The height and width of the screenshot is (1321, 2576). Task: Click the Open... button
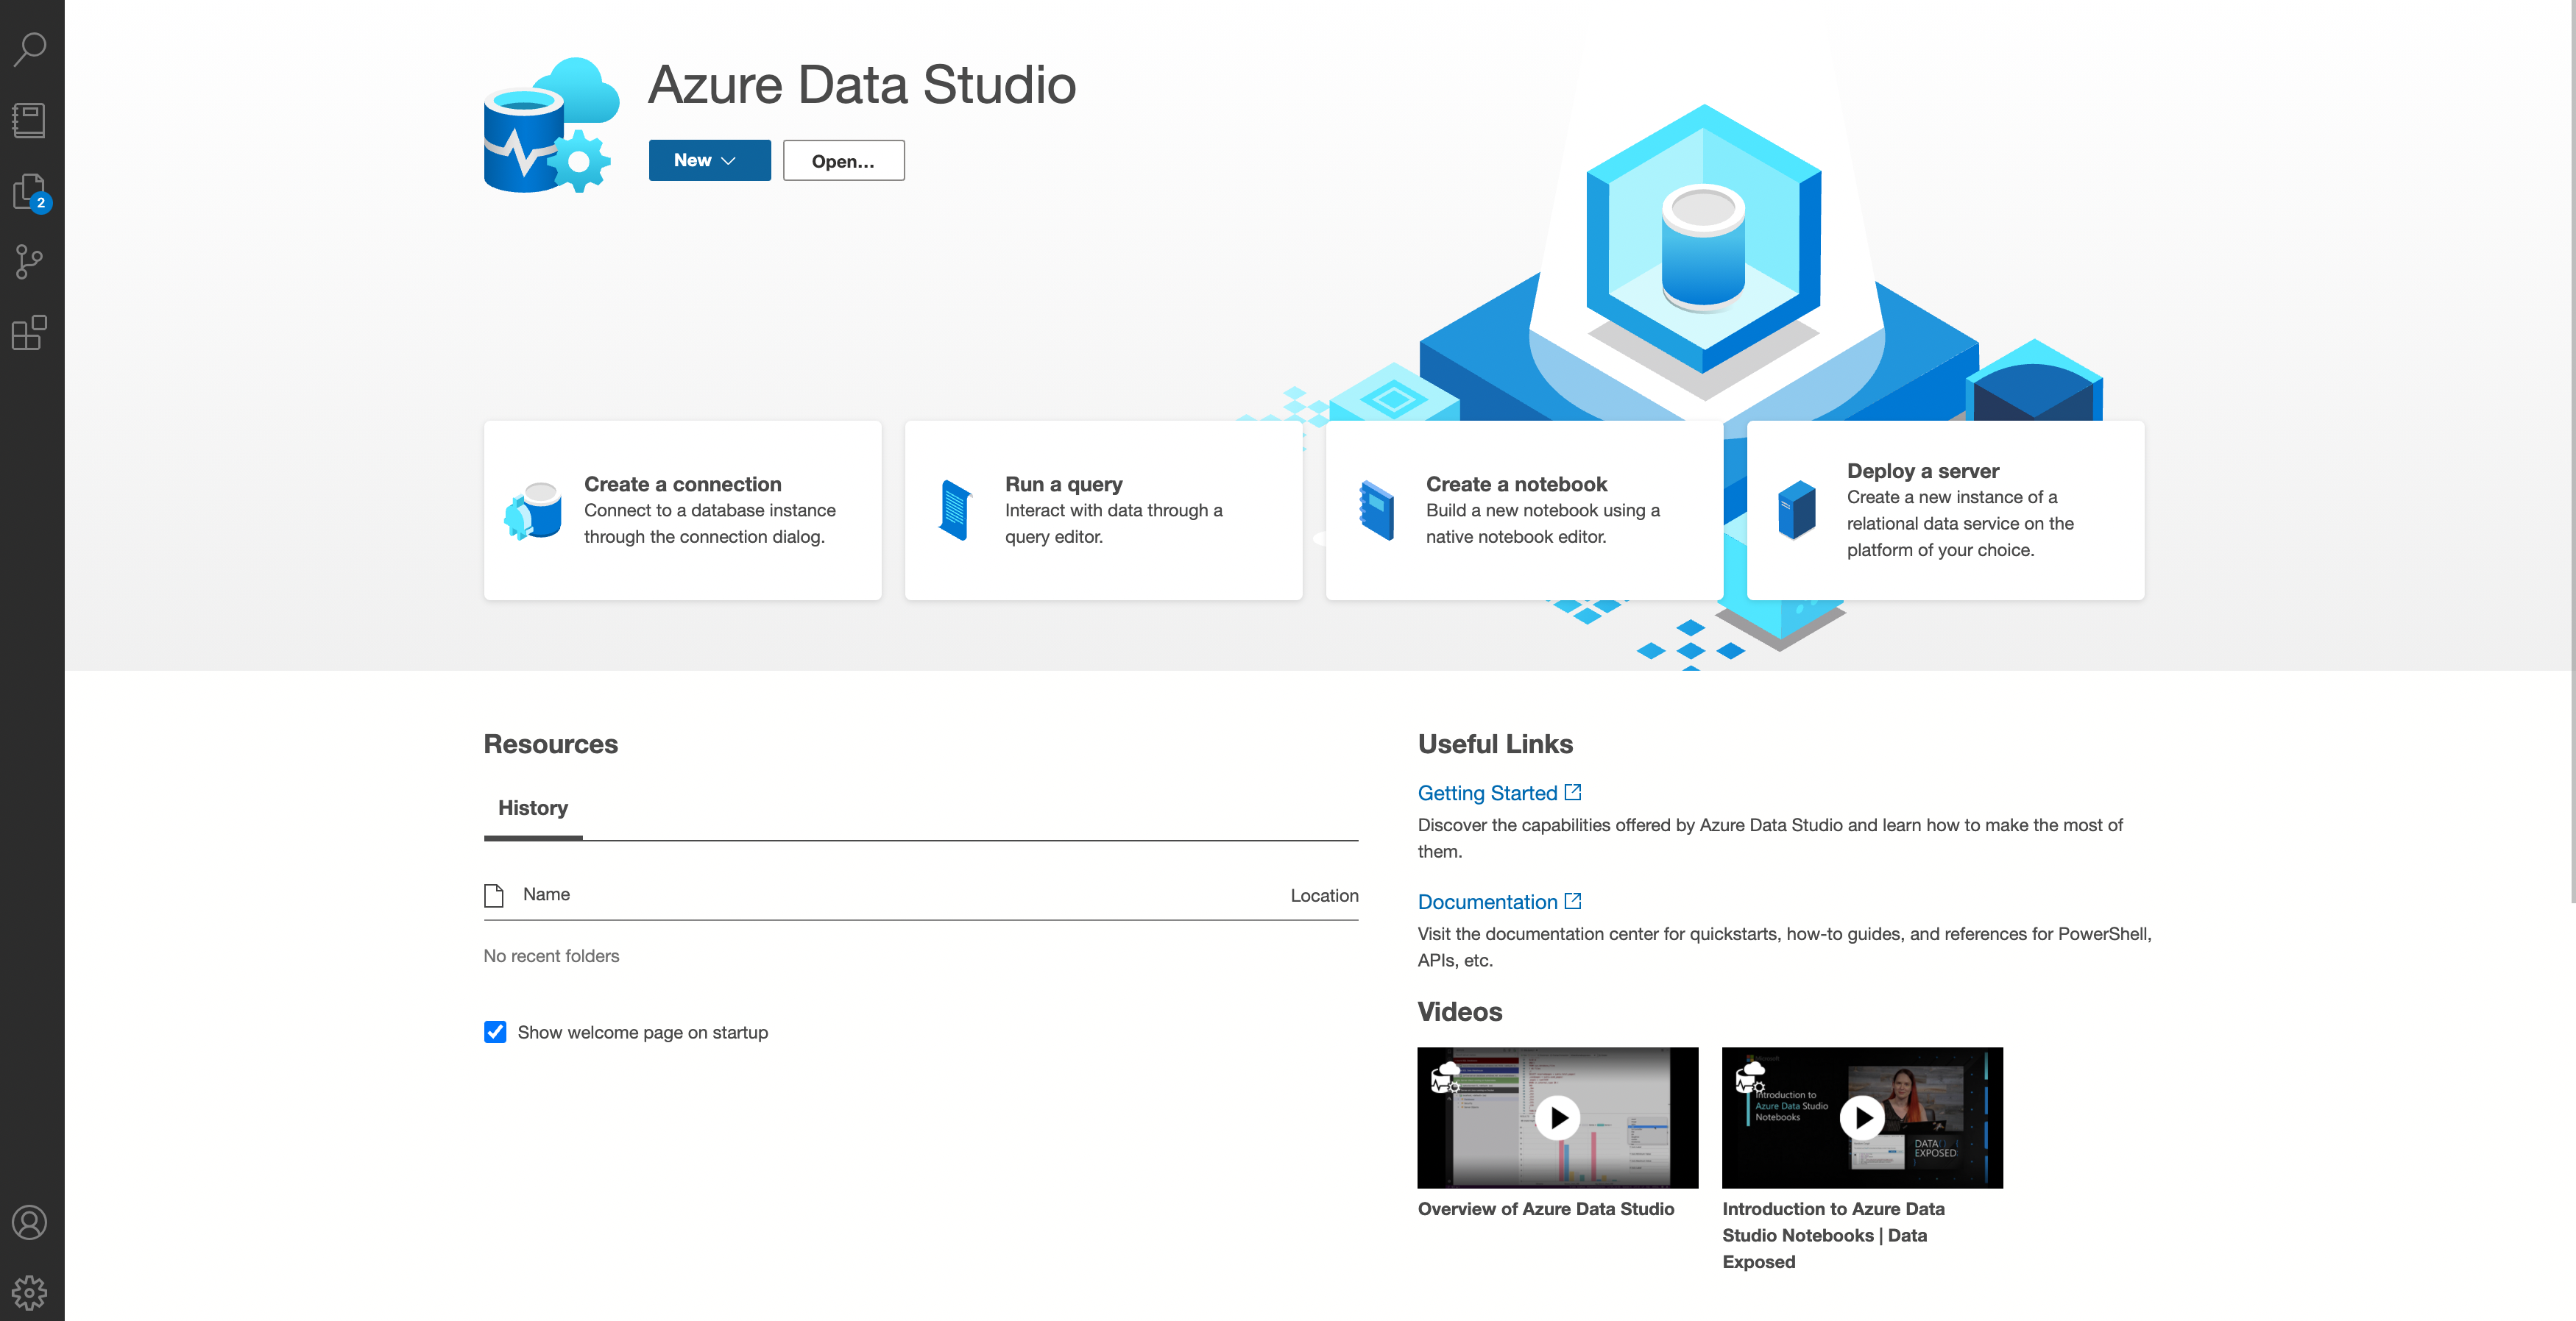pos(843,161)
